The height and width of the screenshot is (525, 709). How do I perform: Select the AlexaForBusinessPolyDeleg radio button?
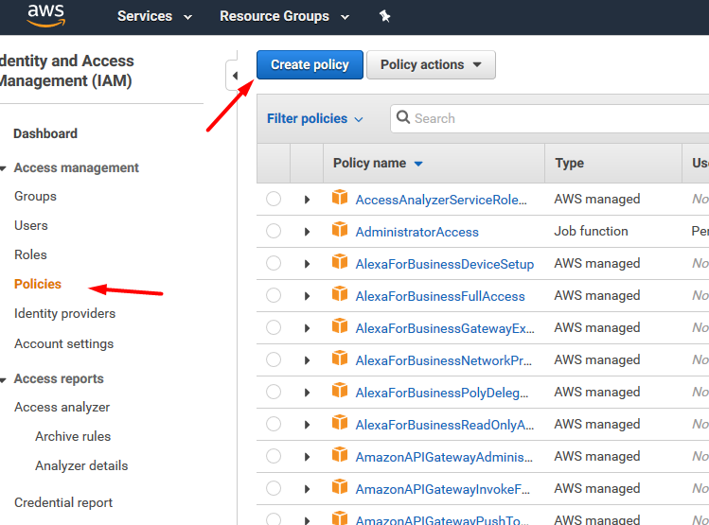[x=274, y=392]
